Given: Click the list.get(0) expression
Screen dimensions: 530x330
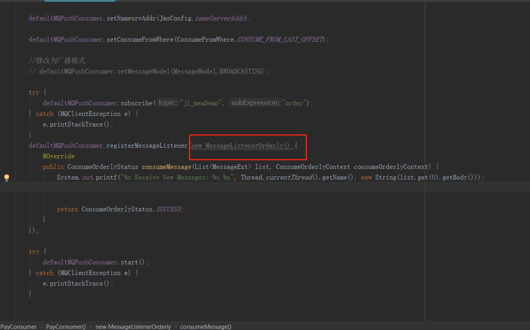Looking at the screenshot, I should (419, 178).
